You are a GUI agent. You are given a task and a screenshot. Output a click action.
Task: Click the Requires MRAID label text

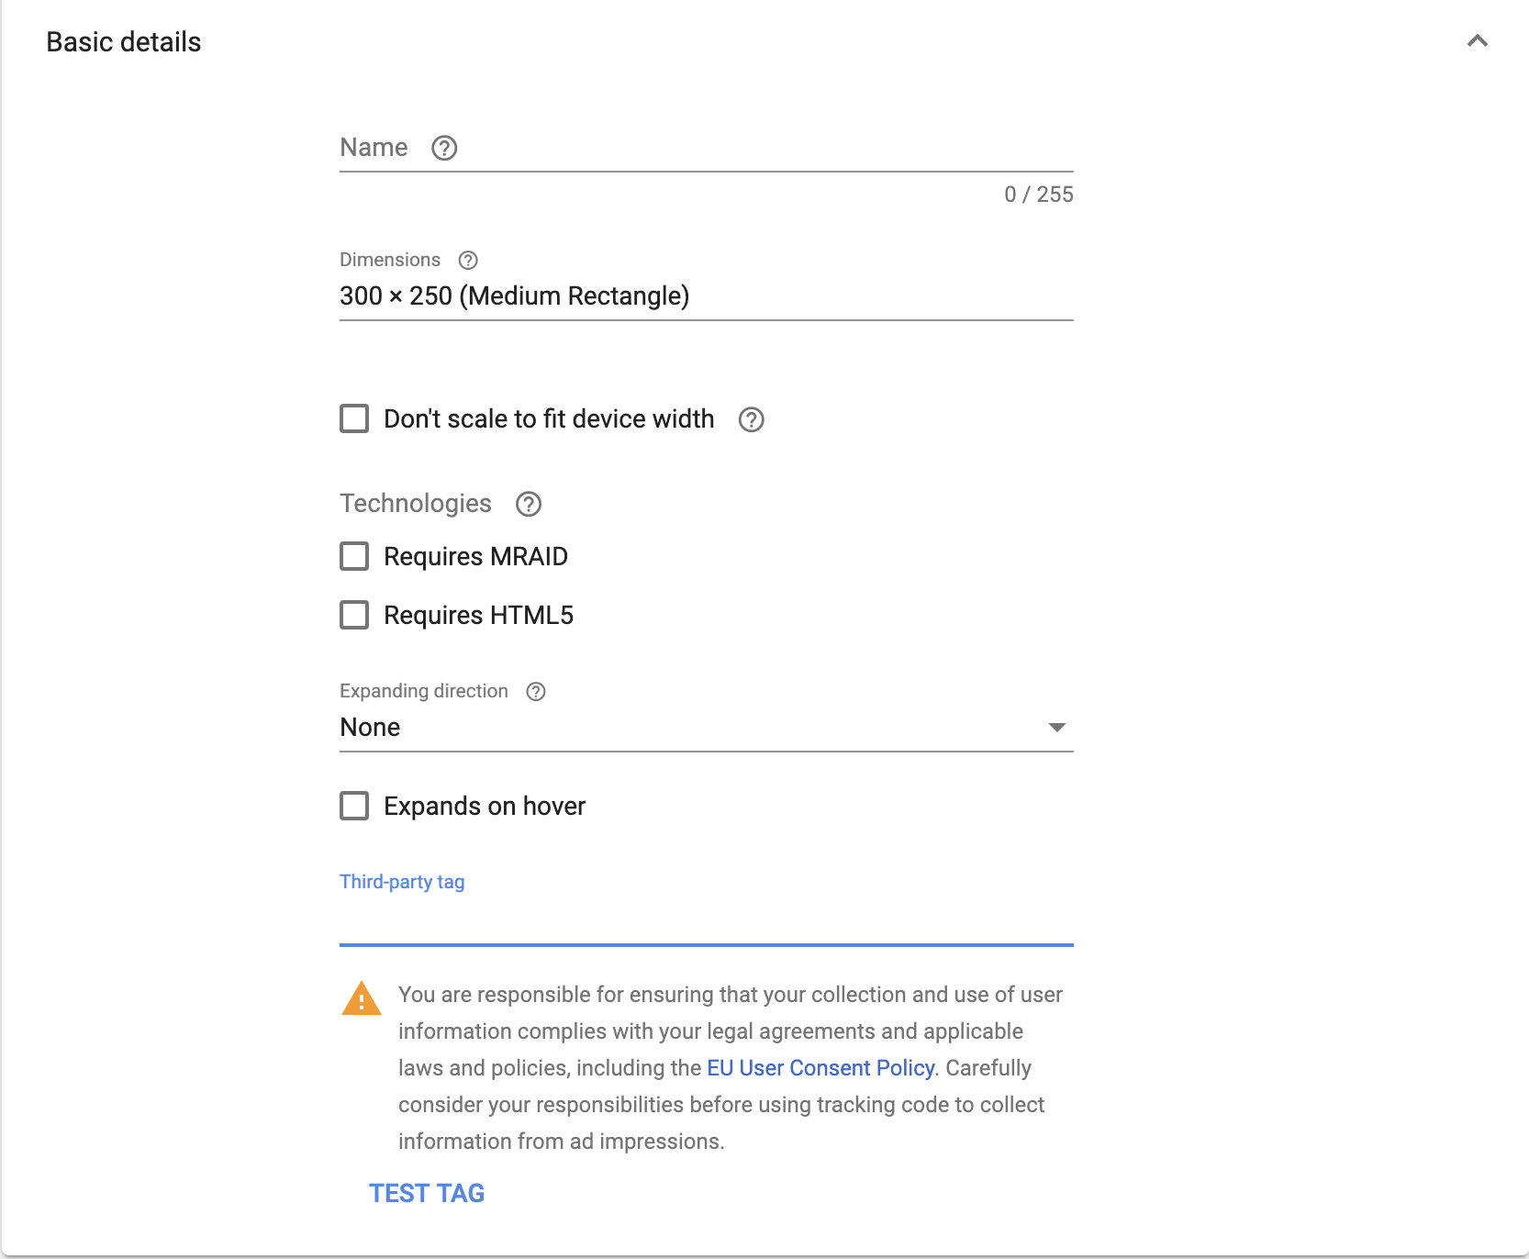[x=476, y=556]
